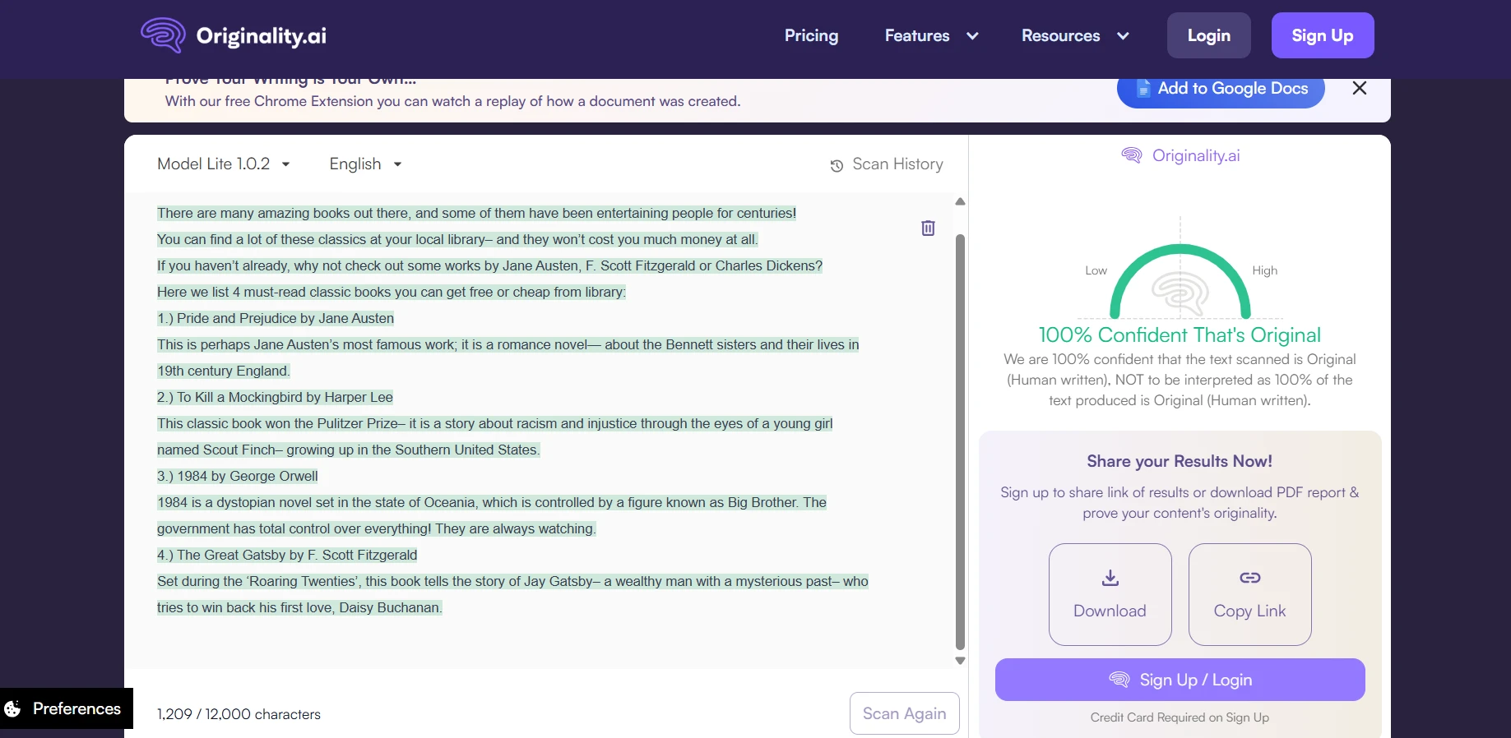Click Add to Google Docs button

1221,89
